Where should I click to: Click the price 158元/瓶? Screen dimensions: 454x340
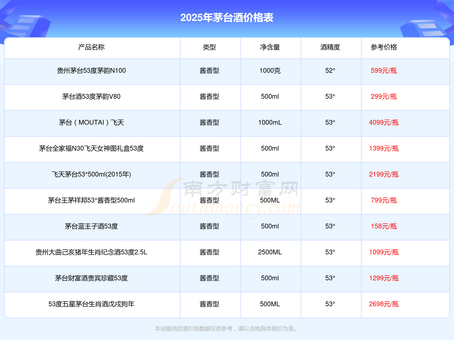(x=384, y=226)
